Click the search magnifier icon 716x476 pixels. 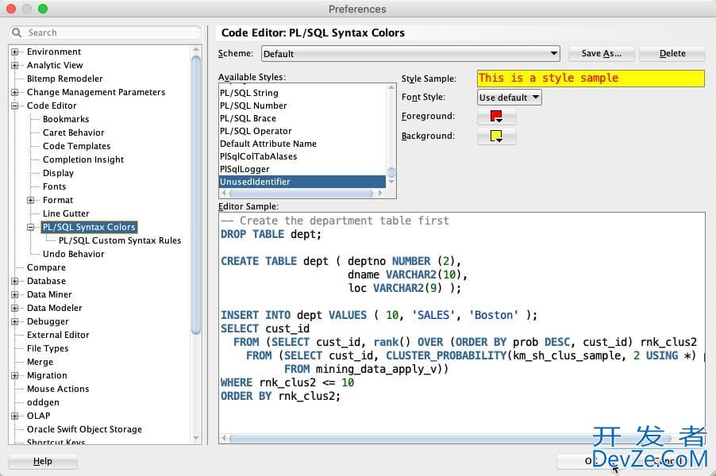tap(17, 33)
